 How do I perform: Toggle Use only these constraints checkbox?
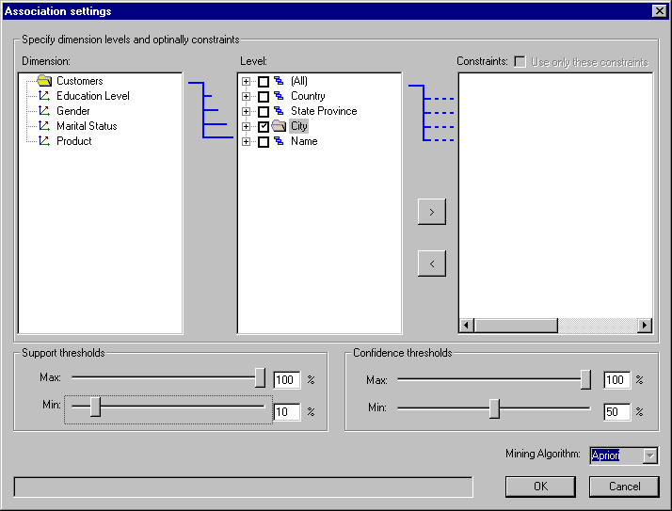pos(520,62)
